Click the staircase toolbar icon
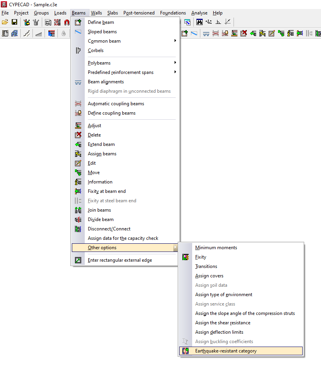Image resolution: width=321 pixels, height=365 pixels. [x=27, y=34]
